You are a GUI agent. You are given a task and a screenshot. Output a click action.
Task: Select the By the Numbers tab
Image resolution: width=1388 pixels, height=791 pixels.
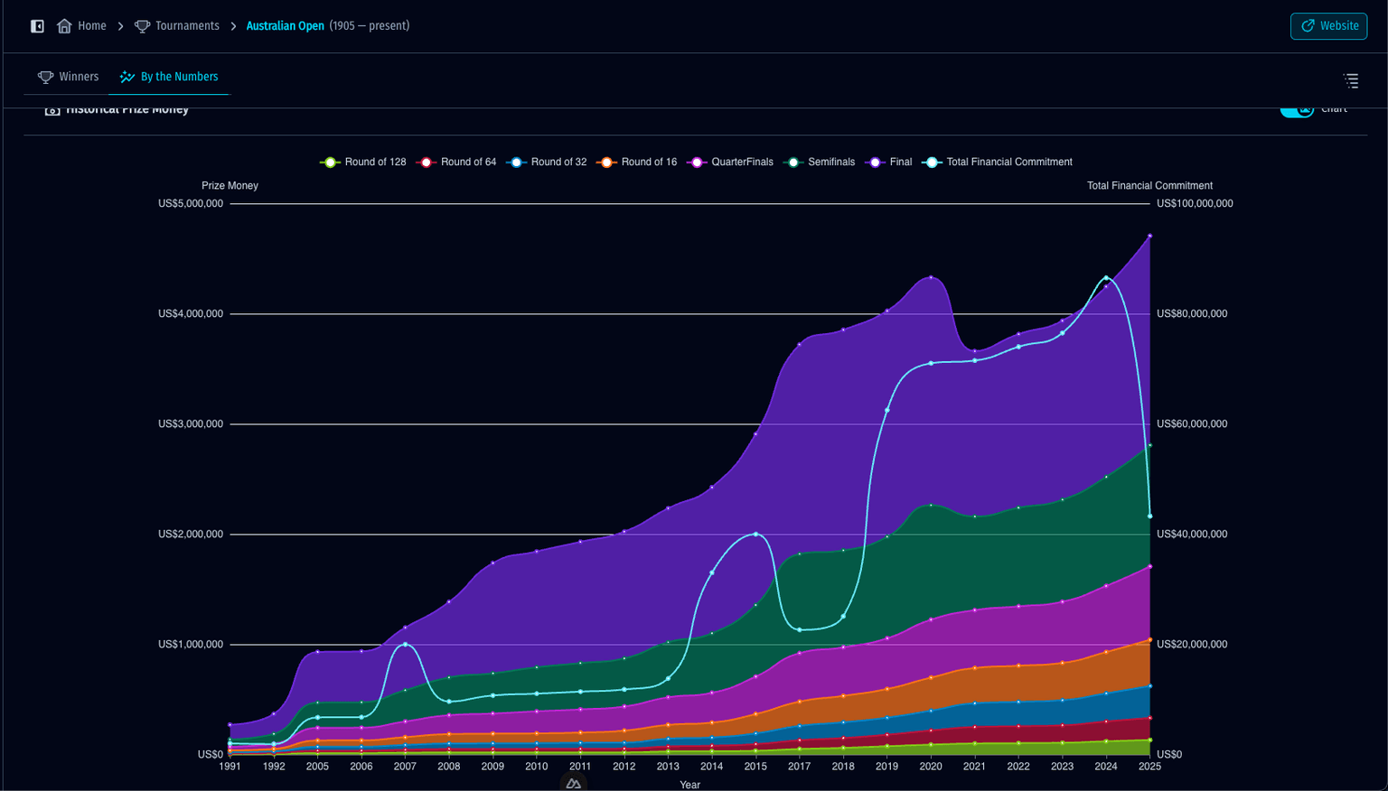click(x=169, y=77)
